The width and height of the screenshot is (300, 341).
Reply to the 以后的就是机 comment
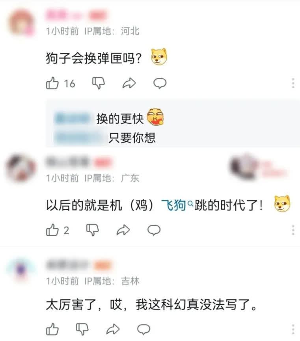[x=154, y=230]
